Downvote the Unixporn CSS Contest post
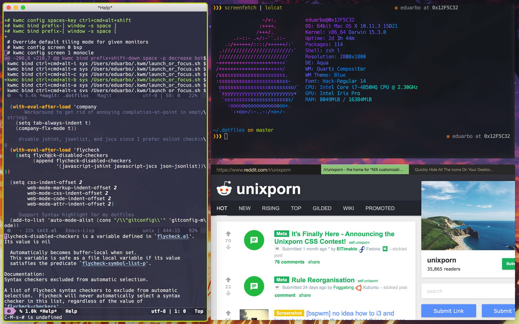This screenshot has height=324, width=519. pyautogui.click(x=228, y=247)
